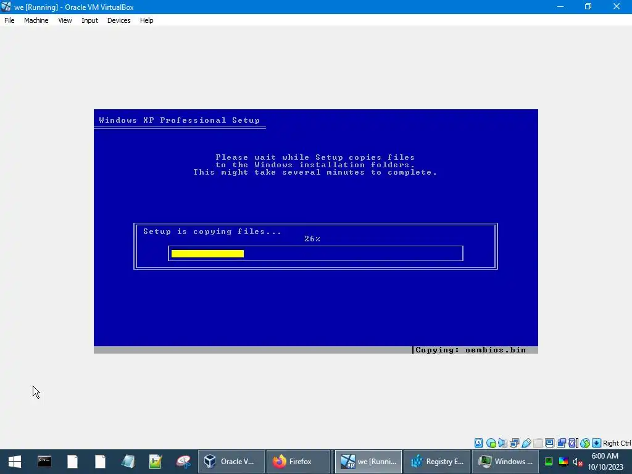Switch to Registry Editor taskbar button
The width and height of the screenshot is (632, 474).
pyautogui.click(x=437, y=462)
